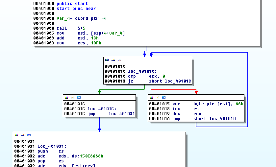Viewport: 276px width, 167px height.
Task: Click the 66h value in the xor instruction
Action: click(239, 104)
